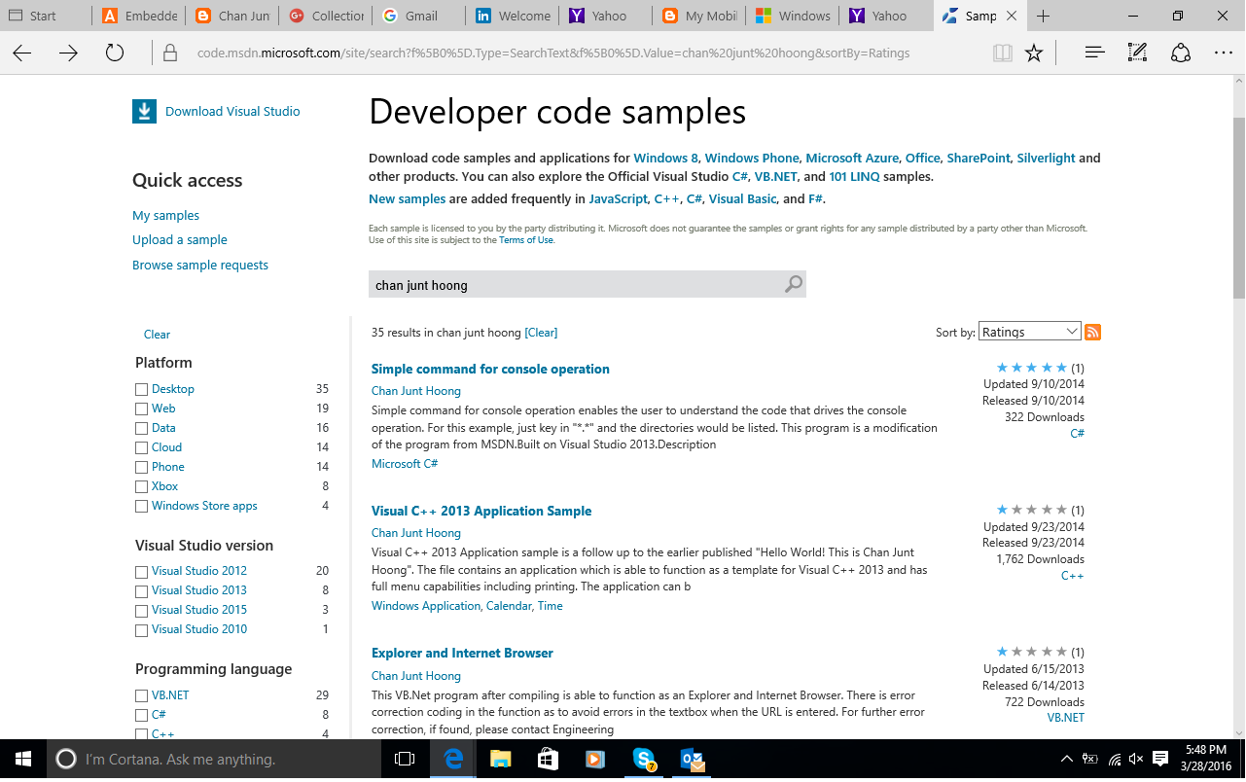Open the 101 LINQ samples link
Viewport: 1246px width, 782px height.
(x=855, y=177)
